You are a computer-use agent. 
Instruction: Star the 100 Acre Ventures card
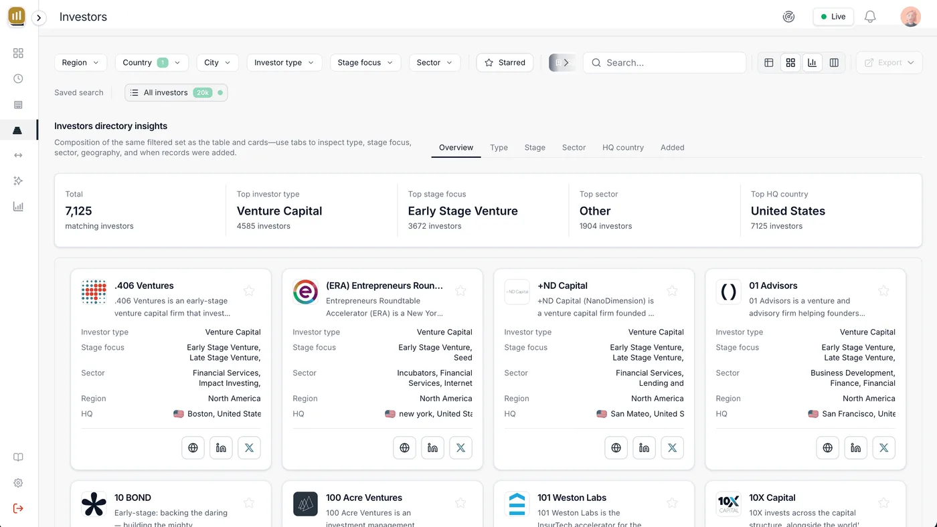point(460,502)
